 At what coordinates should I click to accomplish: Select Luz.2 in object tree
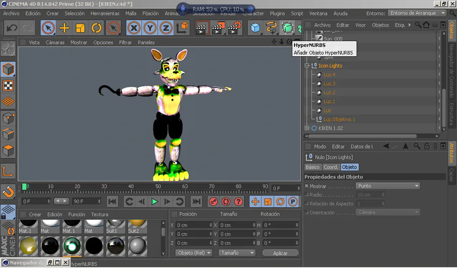click(x=330, y=93)
